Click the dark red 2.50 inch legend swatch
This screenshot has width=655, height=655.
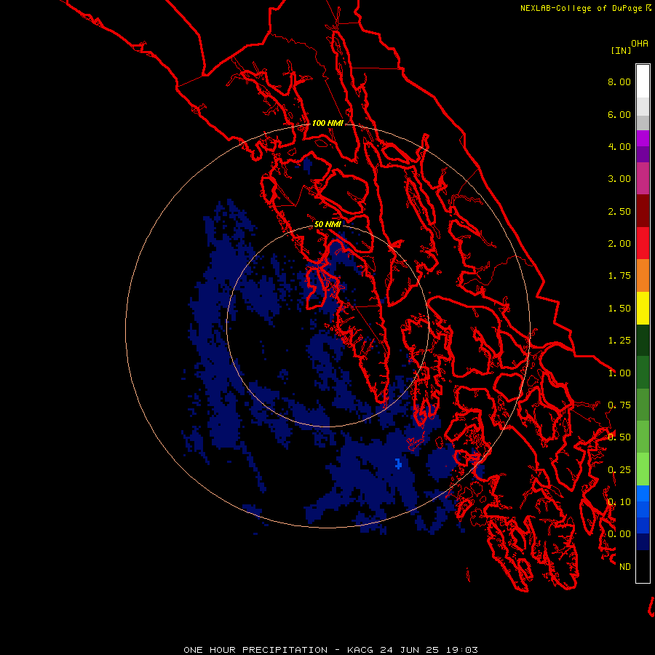pos(643,211)
